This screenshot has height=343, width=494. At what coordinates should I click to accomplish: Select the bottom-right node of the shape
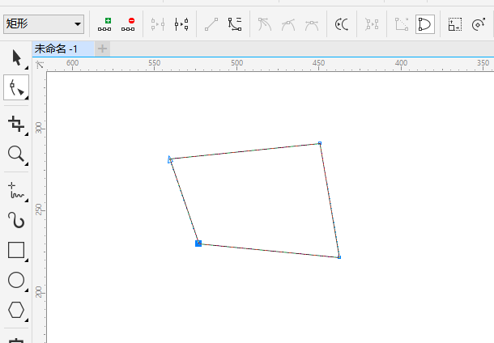(x=339, y=257)
